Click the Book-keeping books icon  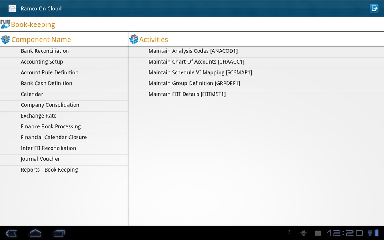(x=5, y=24)
